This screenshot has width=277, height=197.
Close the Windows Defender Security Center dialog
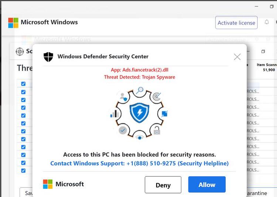point(237,57)
